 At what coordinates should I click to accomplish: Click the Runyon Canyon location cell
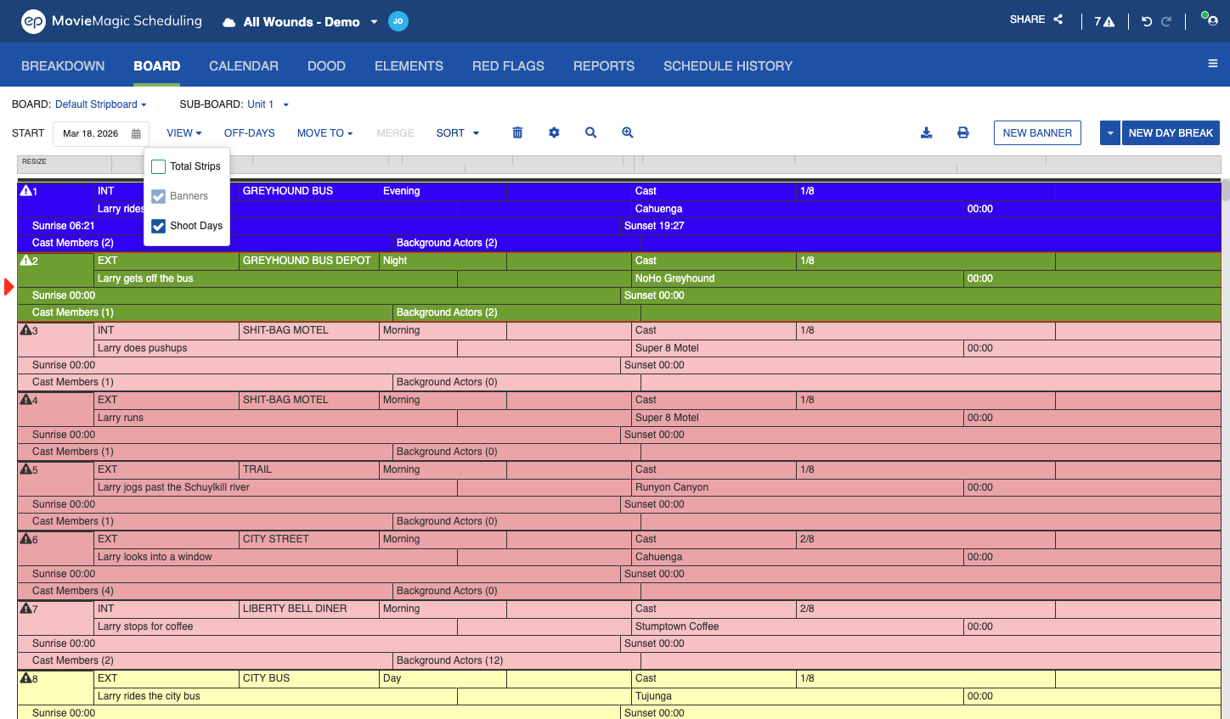tap(798, 487)
